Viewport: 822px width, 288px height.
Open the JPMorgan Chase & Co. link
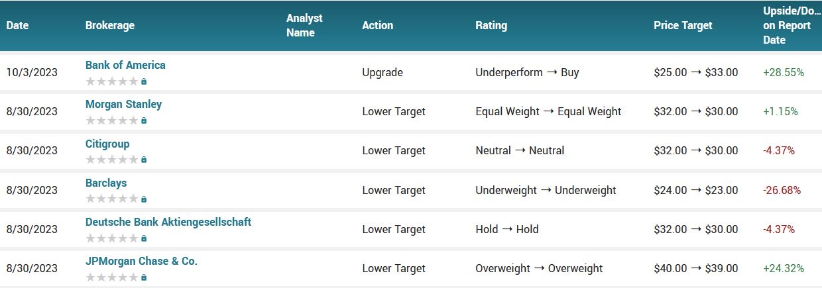pos(141,261)
